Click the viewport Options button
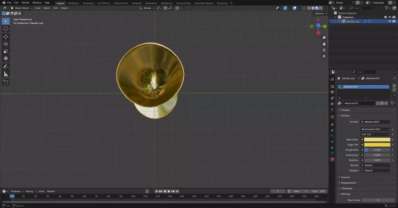The width and height of the screenshot is (398, 208). coord(320,14)
